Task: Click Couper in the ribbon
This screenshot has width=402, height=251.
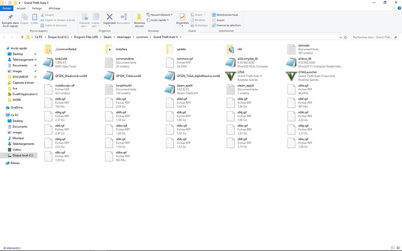Action: [47, 15]
